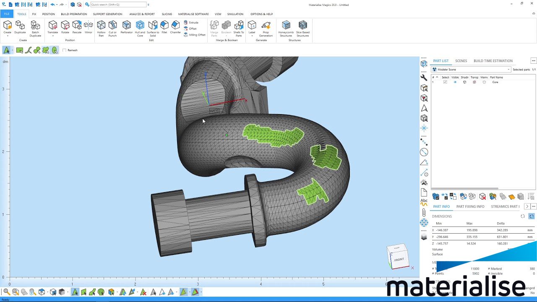Expand the Label dropdown arrow
The image size is (537, 302).
tap(252, 36)
